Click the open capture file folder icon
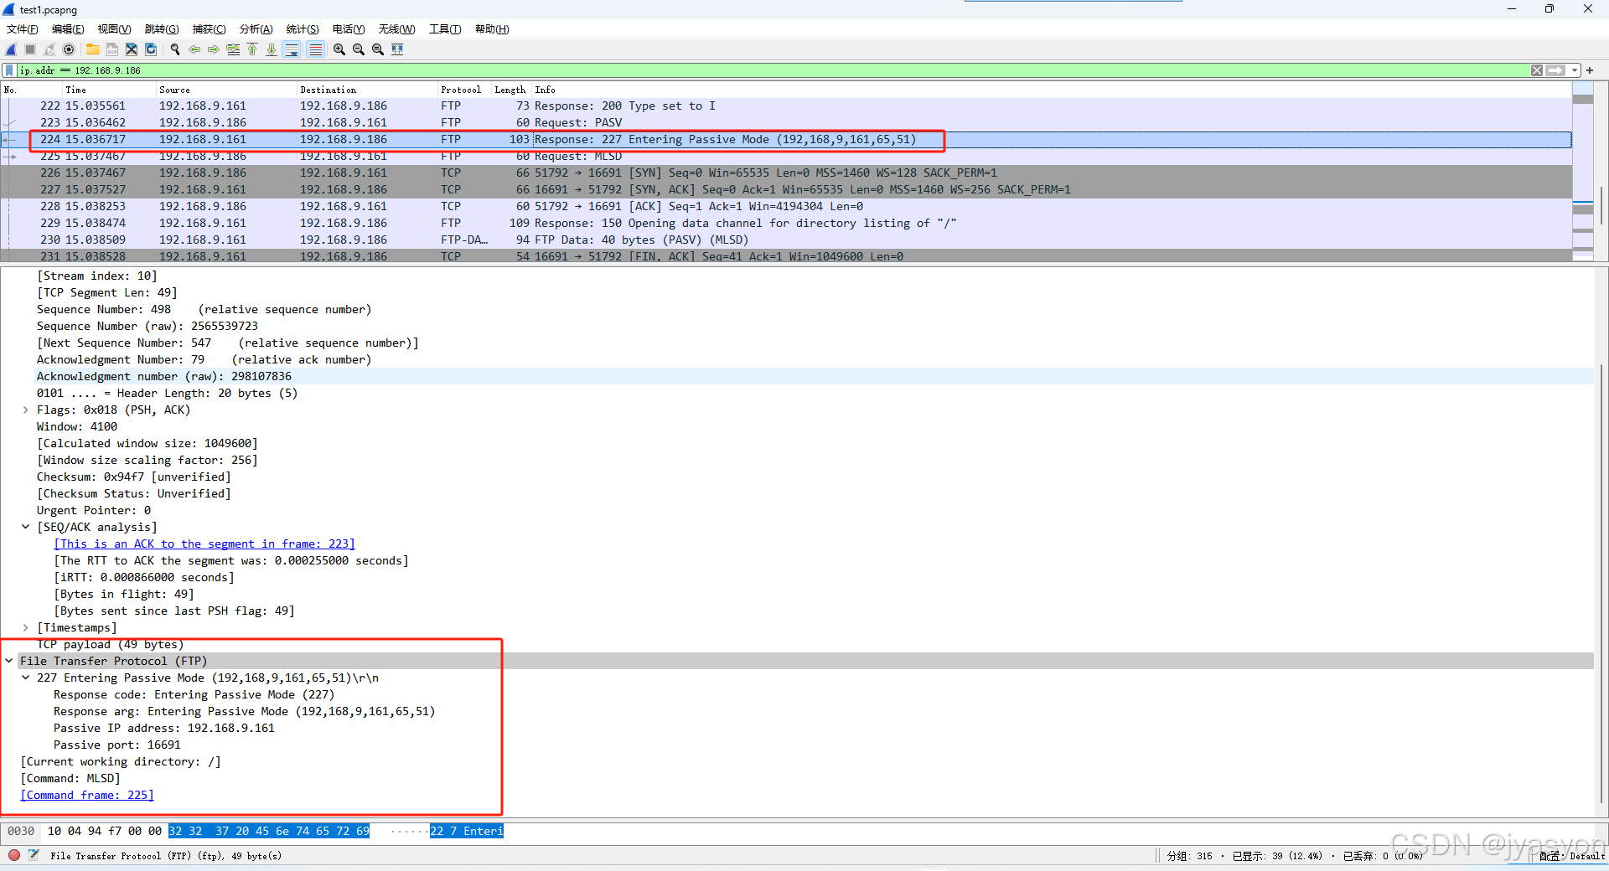 [x=93, y=49]
